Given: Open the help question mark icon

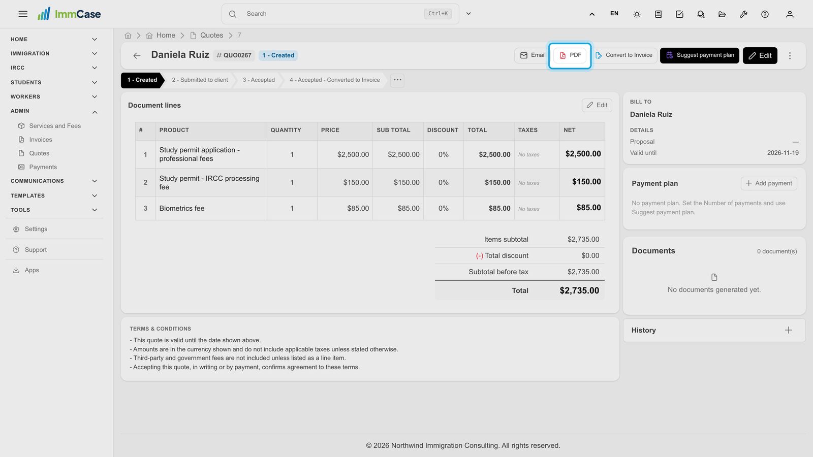Looking at the screenshot, I should click(x=765, y=14).
